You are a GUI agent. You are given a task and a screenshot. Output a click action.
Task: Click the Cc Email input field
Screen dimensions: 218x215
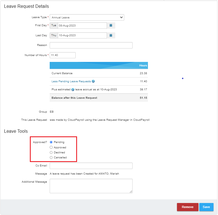[x=91, y=166]
